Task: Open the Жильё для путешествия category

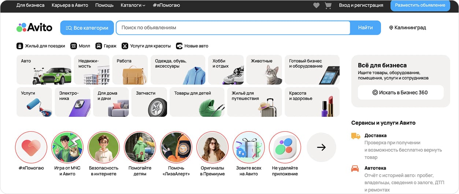Action: pyautogui.click(x=255, y=102)
